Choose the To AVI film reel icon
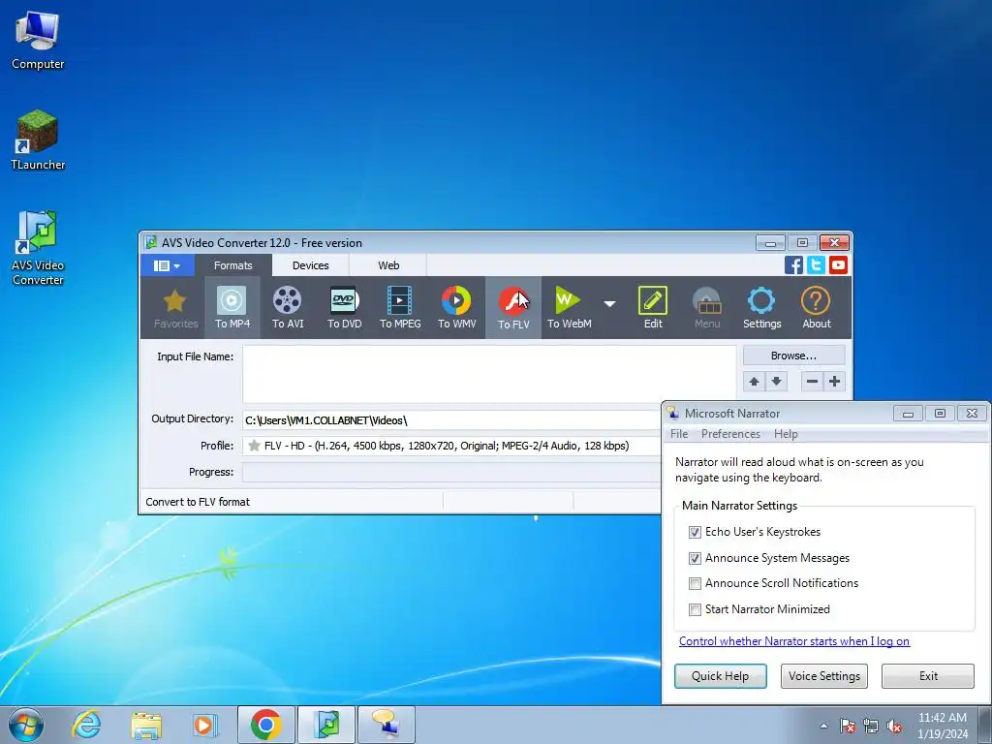Viewport: 992px width, 744px height. 287,307
